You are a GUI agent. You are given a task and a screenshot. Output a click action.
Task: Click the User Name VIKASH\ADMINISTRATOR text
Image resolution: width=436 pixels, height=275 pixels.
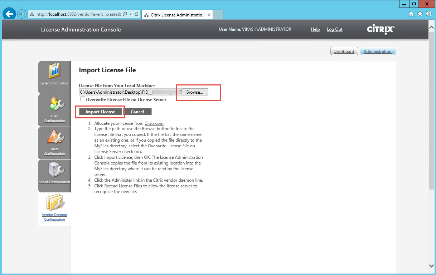point(255,29)
